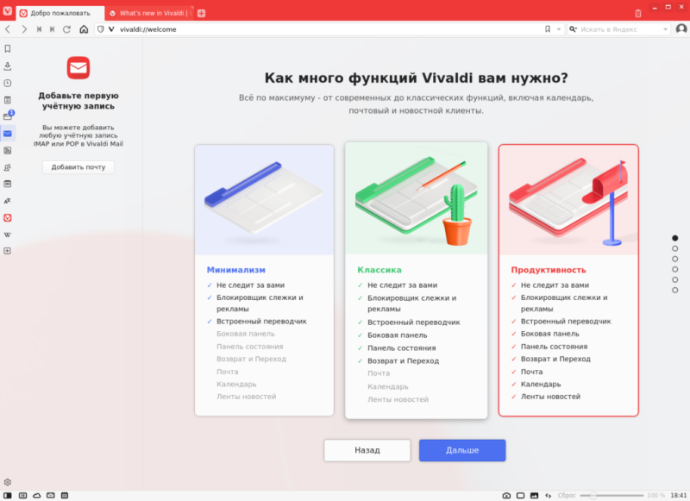Open the Bookmarks panel in sidebar
Image resolution: width=690 pixels, height=501 pixels.
tap(8, 49)
